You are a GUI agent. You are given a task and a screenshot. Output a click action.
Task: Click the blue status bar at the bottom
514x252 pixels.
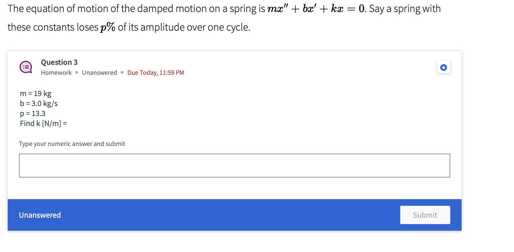(234, 215)
